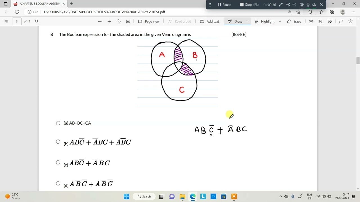Close the recording toolbar
This screenshot has width=360, height=202.
(x=321, y=4)
